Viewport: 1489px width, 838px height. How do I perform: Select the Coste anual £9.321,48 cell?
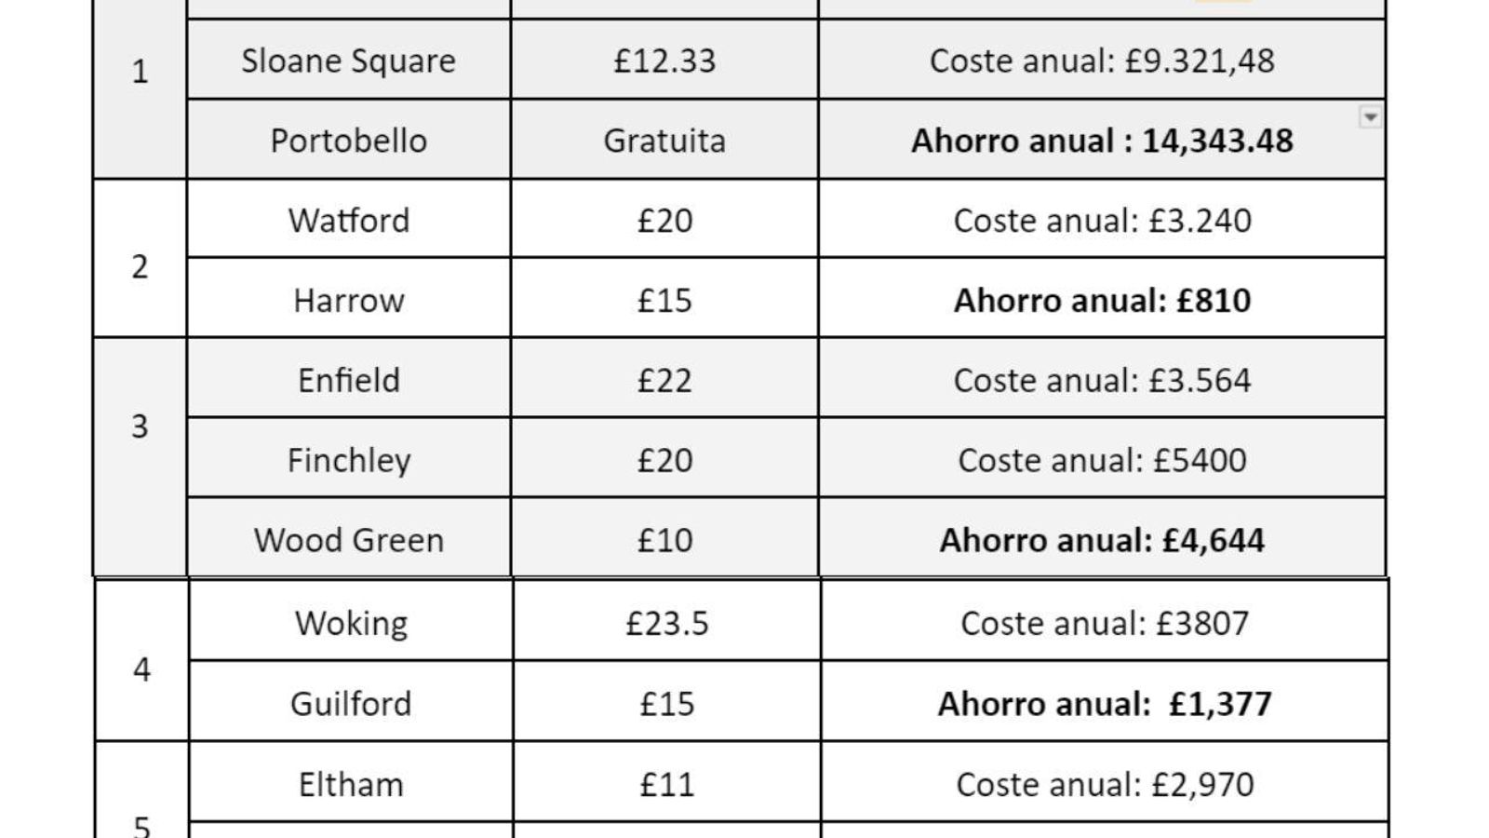[x=1101, y=61]
